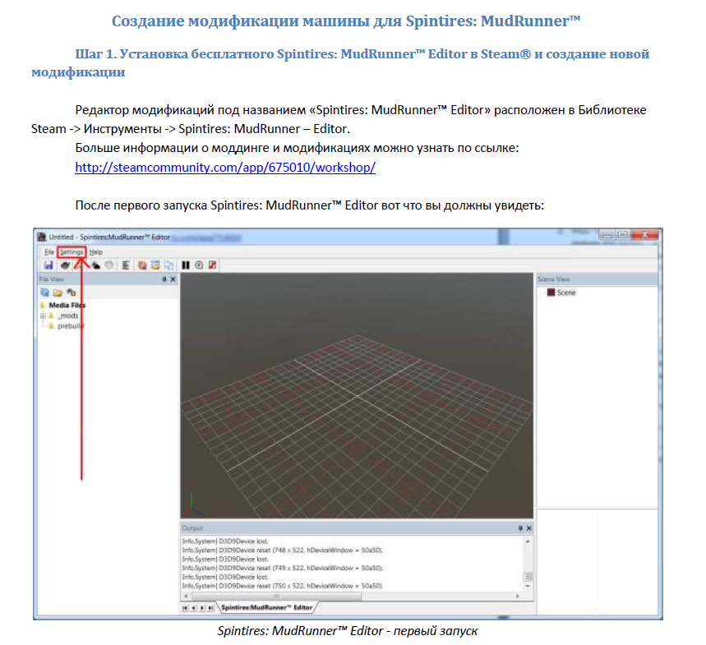Jump to first tab using the arrow button
The width and height of the screenshot is (706, 645).
click(185, 608)
